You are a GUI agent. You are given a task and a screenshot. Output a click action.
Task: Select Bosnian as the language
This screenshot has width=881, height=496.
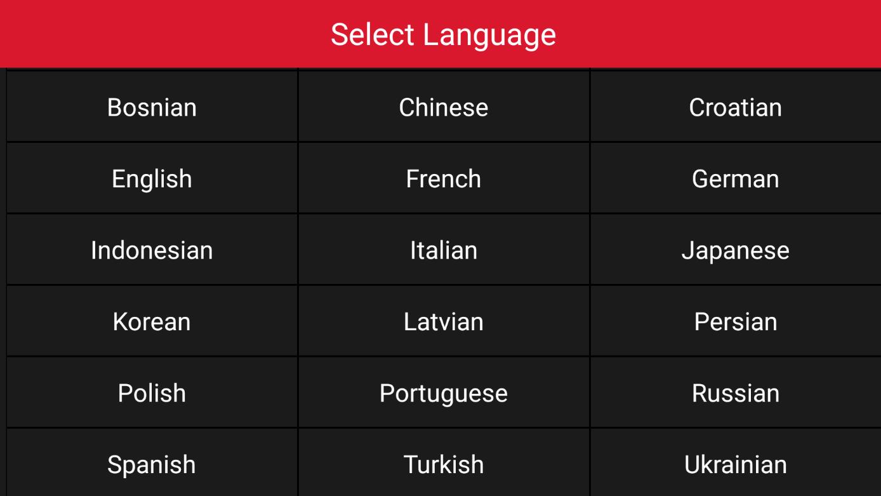click(152, 107)
